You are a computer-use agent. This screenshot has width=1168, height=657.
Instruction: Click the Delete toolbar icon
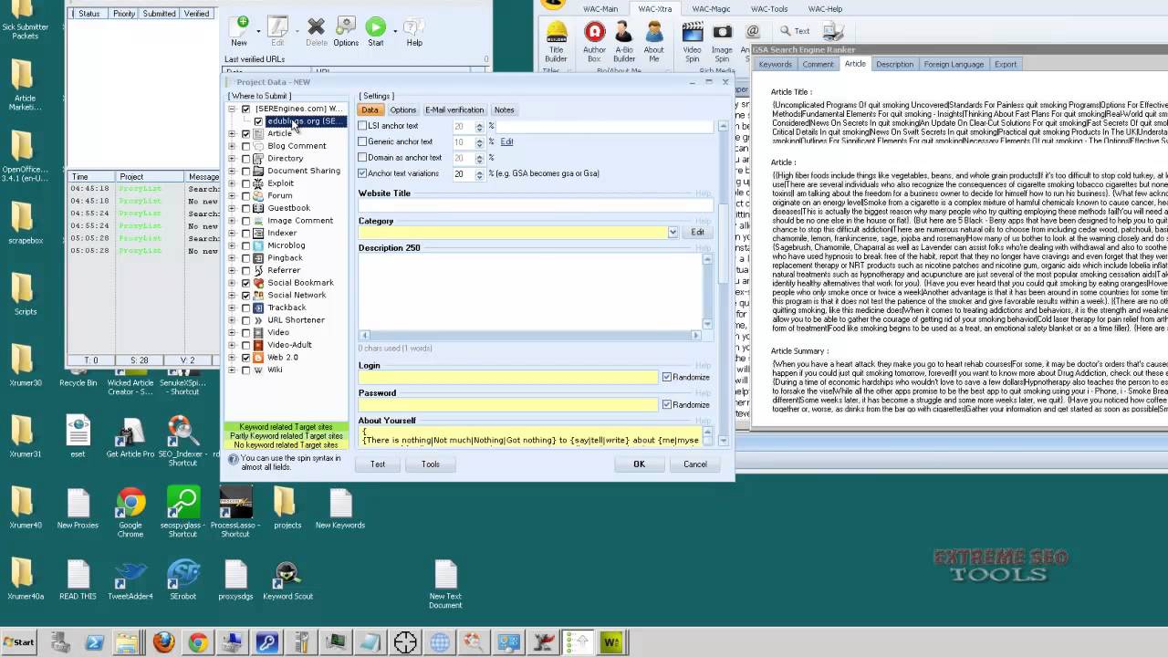[x=316, y=31]
